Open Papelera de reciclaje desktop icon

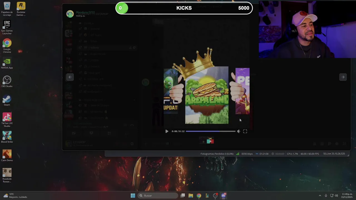(x=7, y=9)
